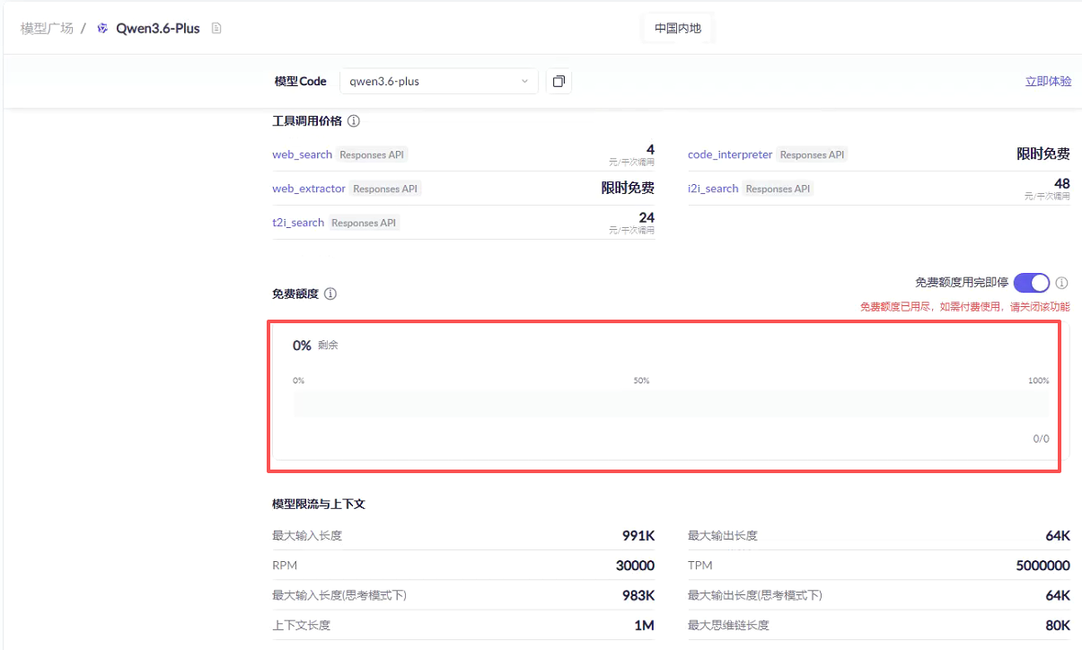Open the web_extractor tool link
Viewport: 1082px width, 650px height.
309,189
